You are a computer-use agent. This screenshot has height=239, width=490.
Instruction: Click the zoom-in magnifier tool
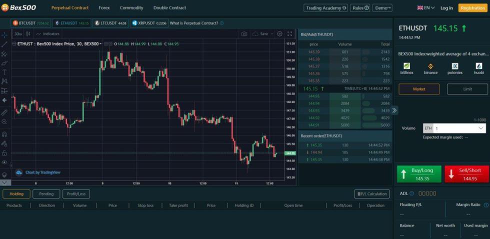4,121
